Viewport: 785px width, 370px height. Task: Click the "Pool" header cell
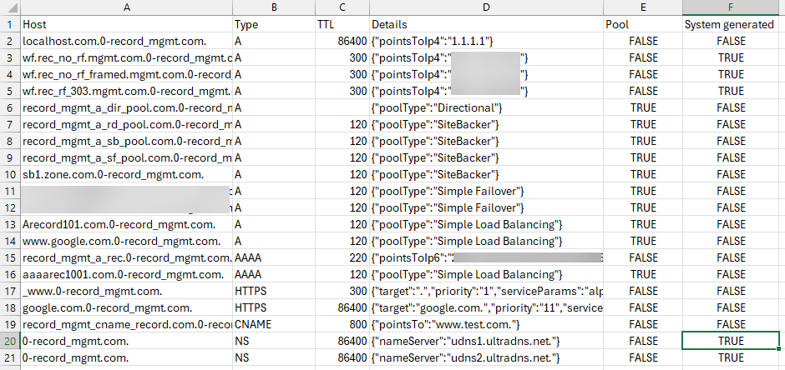(641, 24)
